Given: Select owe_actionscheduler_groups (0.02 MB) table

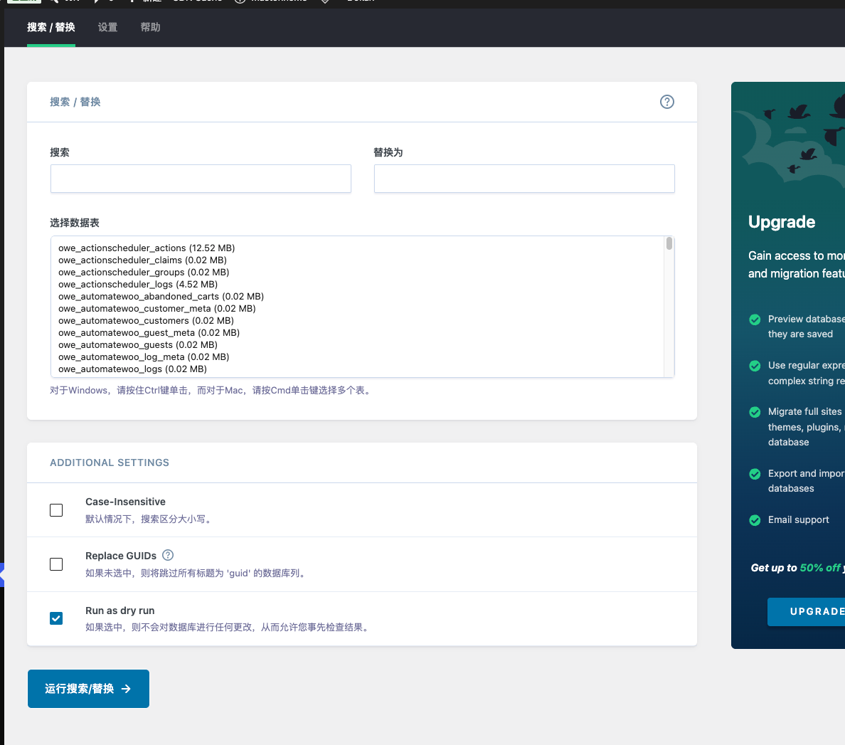Looking at the screenshot, I should (x=144, y=273).
